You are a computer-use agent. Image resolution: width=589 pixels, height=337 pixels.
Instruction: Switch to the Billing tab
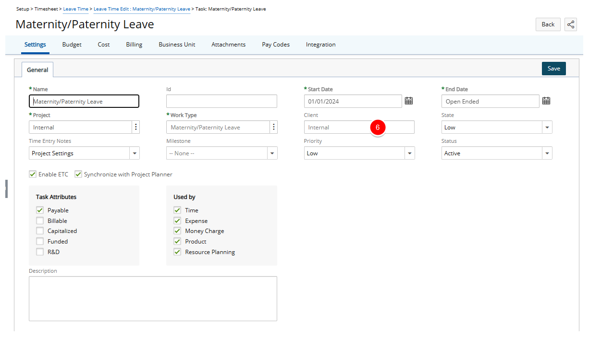tap(134, 45)
